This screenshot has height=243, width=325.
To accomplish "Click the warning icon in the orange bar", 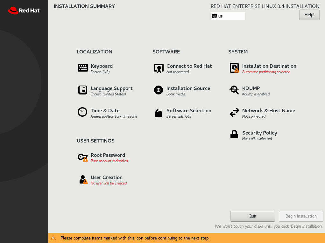I will click(x=53, y=238).
